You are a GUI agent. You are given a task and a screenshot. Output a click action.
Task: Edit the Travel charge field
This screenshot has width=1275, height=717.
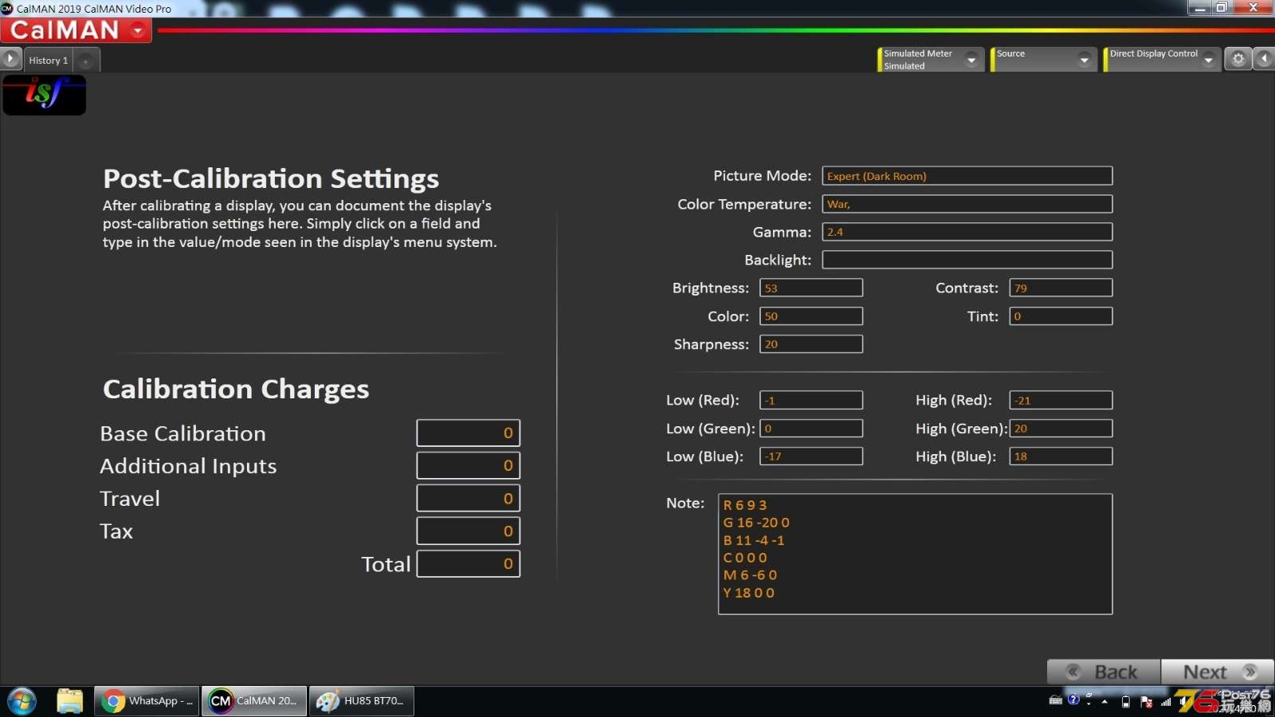(469, 499)
